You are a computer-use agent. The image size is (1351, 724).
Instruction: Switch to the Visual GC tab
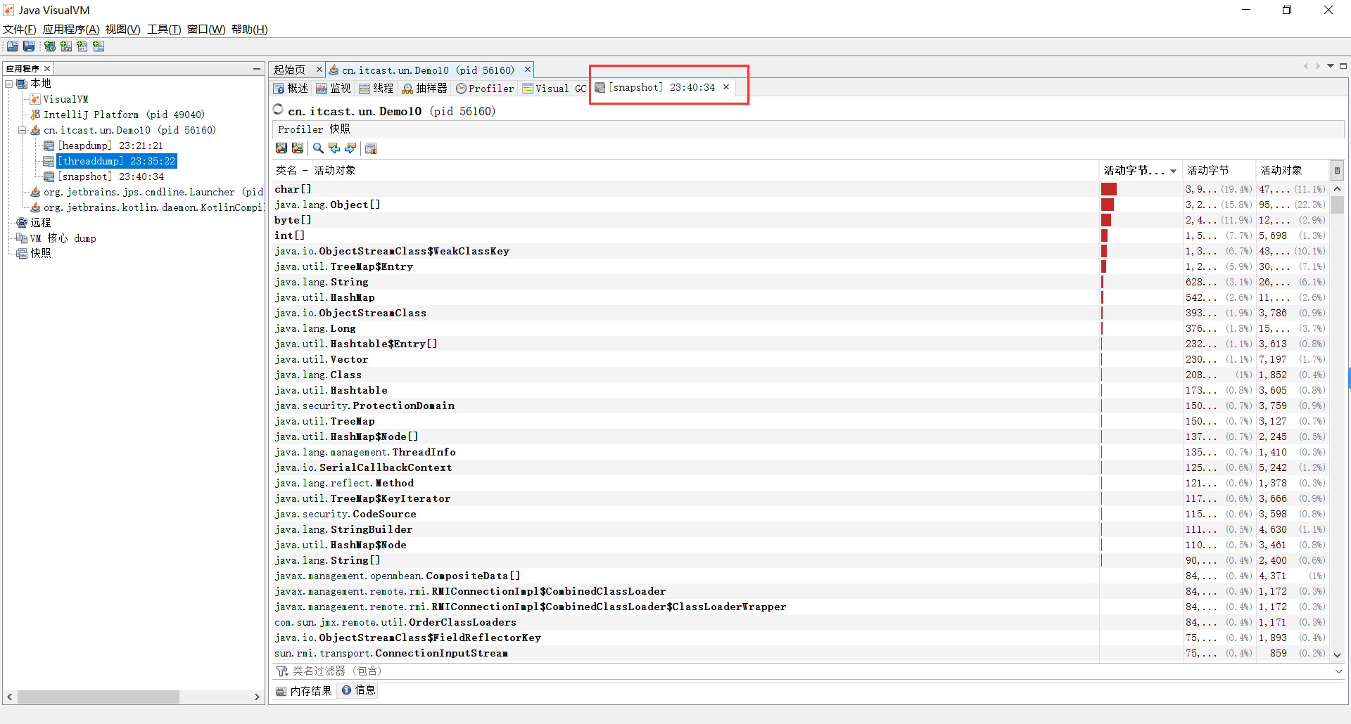tap(554, 88)
